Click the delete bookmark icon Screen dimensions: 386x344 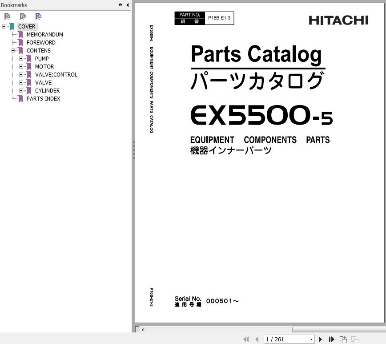7,16
